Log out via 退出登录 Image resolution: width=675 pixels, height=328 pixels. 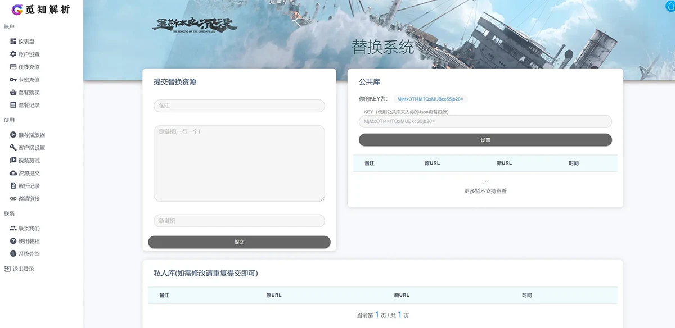click(x=23, y=269)
